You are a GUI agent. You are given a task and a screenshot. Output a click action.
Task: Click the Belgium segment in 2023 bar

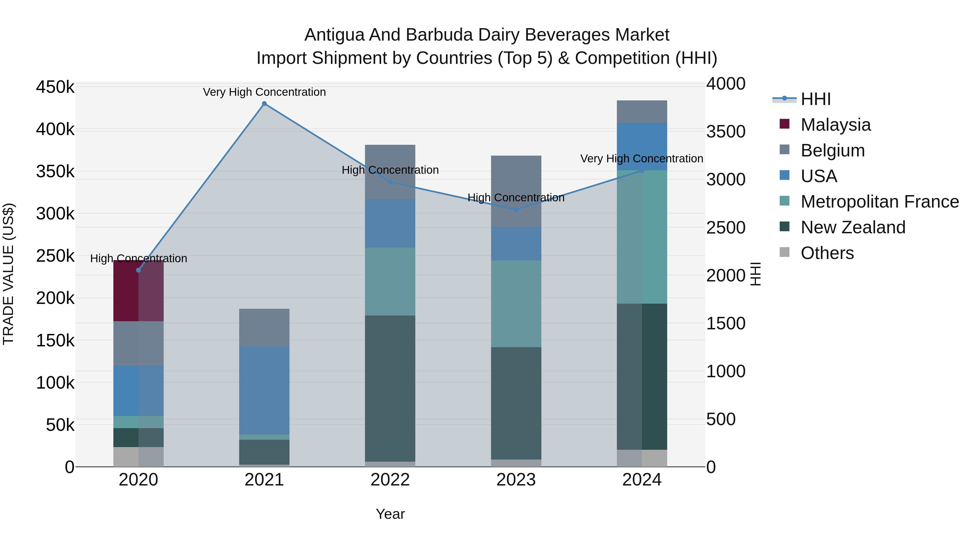pyautogui.click(x=516, y=191)
